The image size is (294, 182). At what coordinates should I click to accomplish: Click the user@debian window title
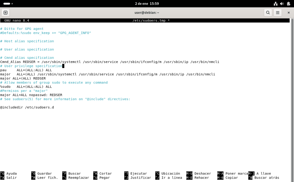(x=147, y=13)
